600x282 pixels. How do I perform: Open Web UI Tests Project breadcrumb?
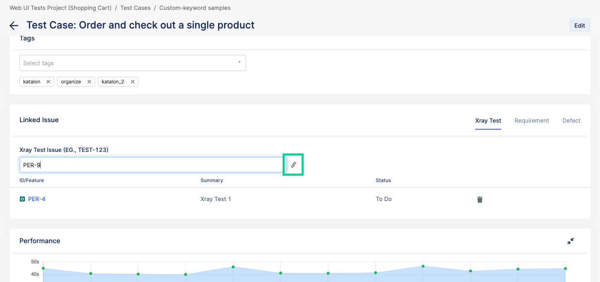tap(60, 8)
